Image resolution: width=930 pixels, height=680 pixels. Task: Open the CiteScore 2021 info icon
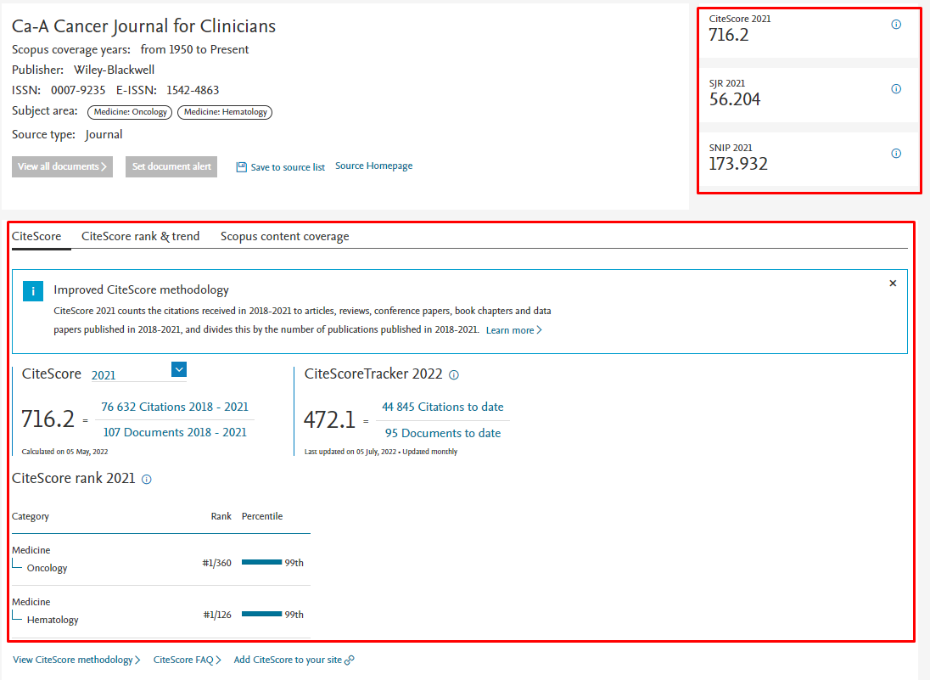click(x=895, y=25)
